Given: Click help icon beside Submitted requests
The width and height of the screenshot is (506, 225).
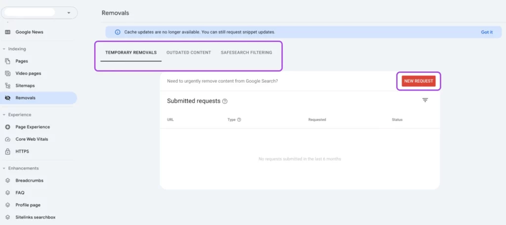Looking at the screenshot, I should pyautogui.click(x=225, y=101).
